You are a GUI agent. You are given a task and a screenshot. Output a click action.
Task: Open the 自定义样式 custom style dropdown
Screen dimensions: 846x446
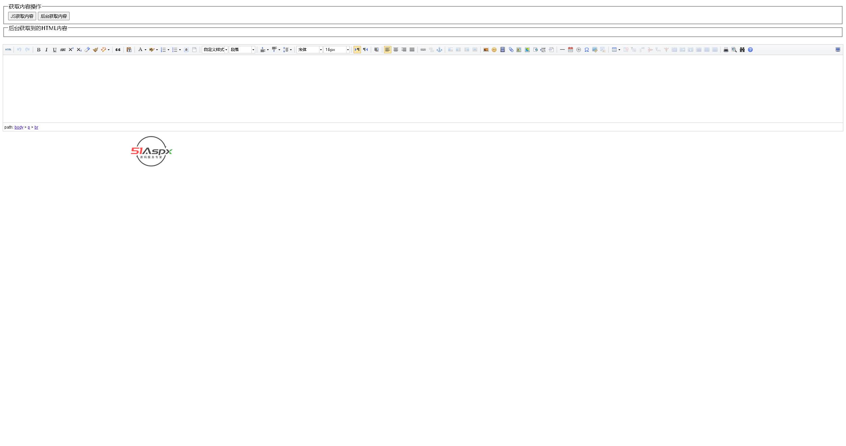pyautogui.click(x=215, y=50)
